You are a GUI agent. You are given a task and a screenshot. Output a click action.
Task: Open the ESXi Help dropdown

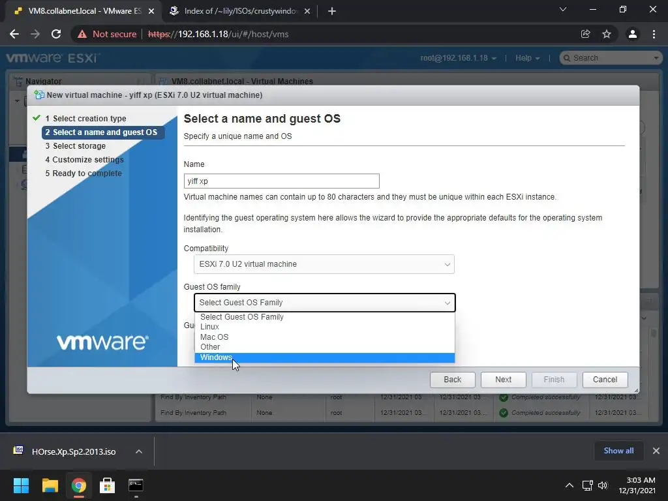pos(527,58)
